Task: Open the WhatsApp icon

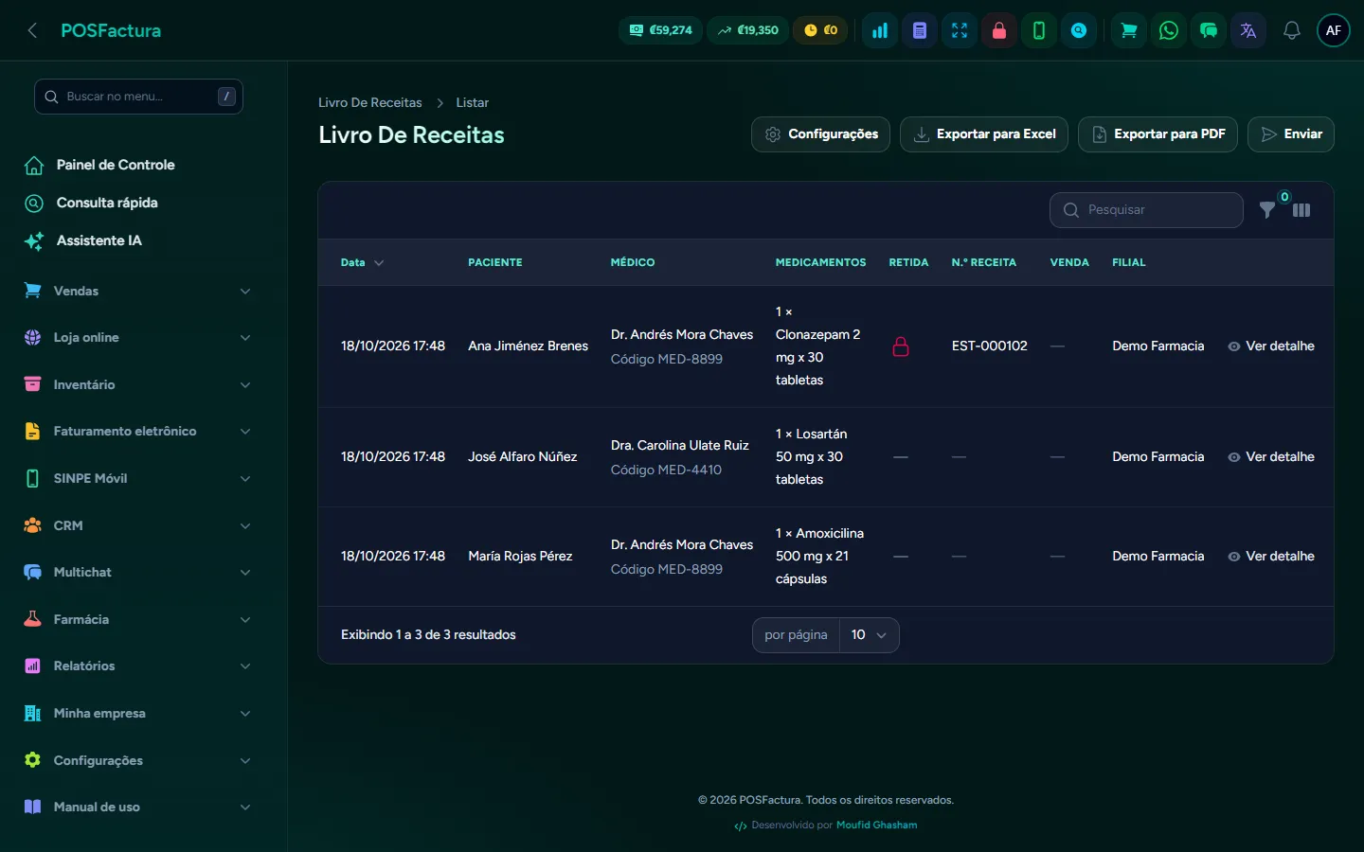Action: 1169,30
